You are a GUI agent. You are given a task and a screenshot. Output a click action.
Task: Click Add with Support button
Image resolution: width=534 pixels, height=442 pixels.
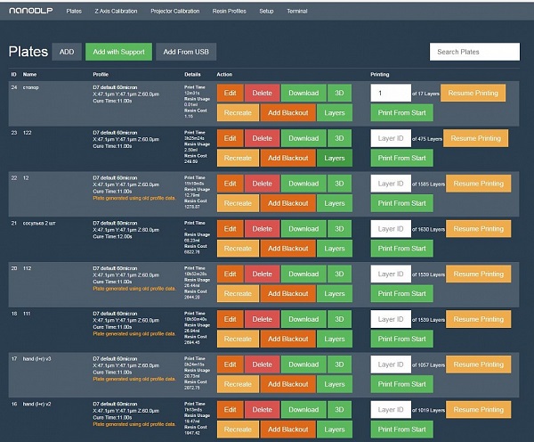point(119,52)
